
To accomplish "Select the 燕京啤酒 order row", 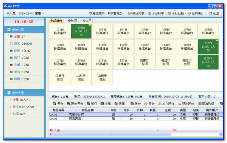I will pos(136,119).
